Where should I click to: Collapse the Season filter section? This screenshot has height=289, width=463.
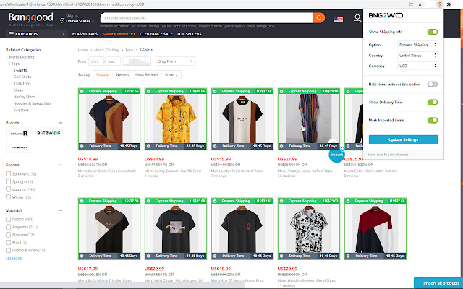61,165
